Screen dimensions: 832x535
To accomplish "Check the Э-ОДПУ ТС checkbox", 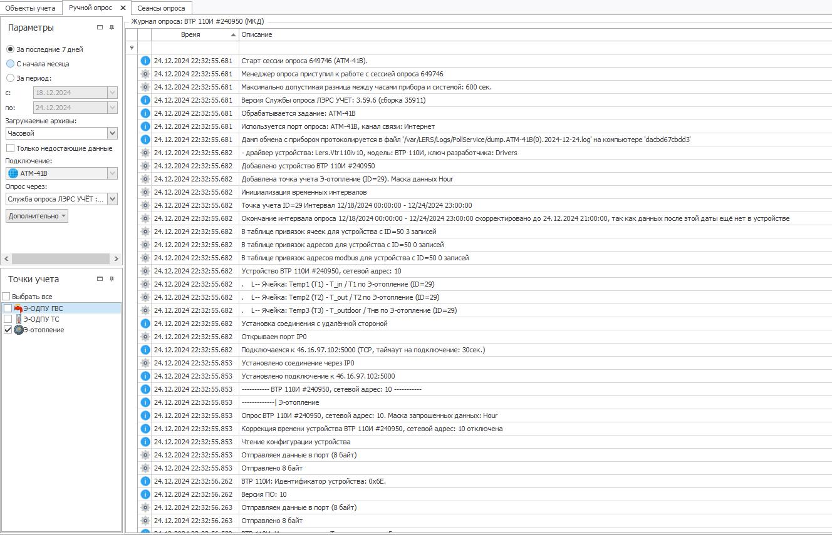I will (x=8, y=319).
